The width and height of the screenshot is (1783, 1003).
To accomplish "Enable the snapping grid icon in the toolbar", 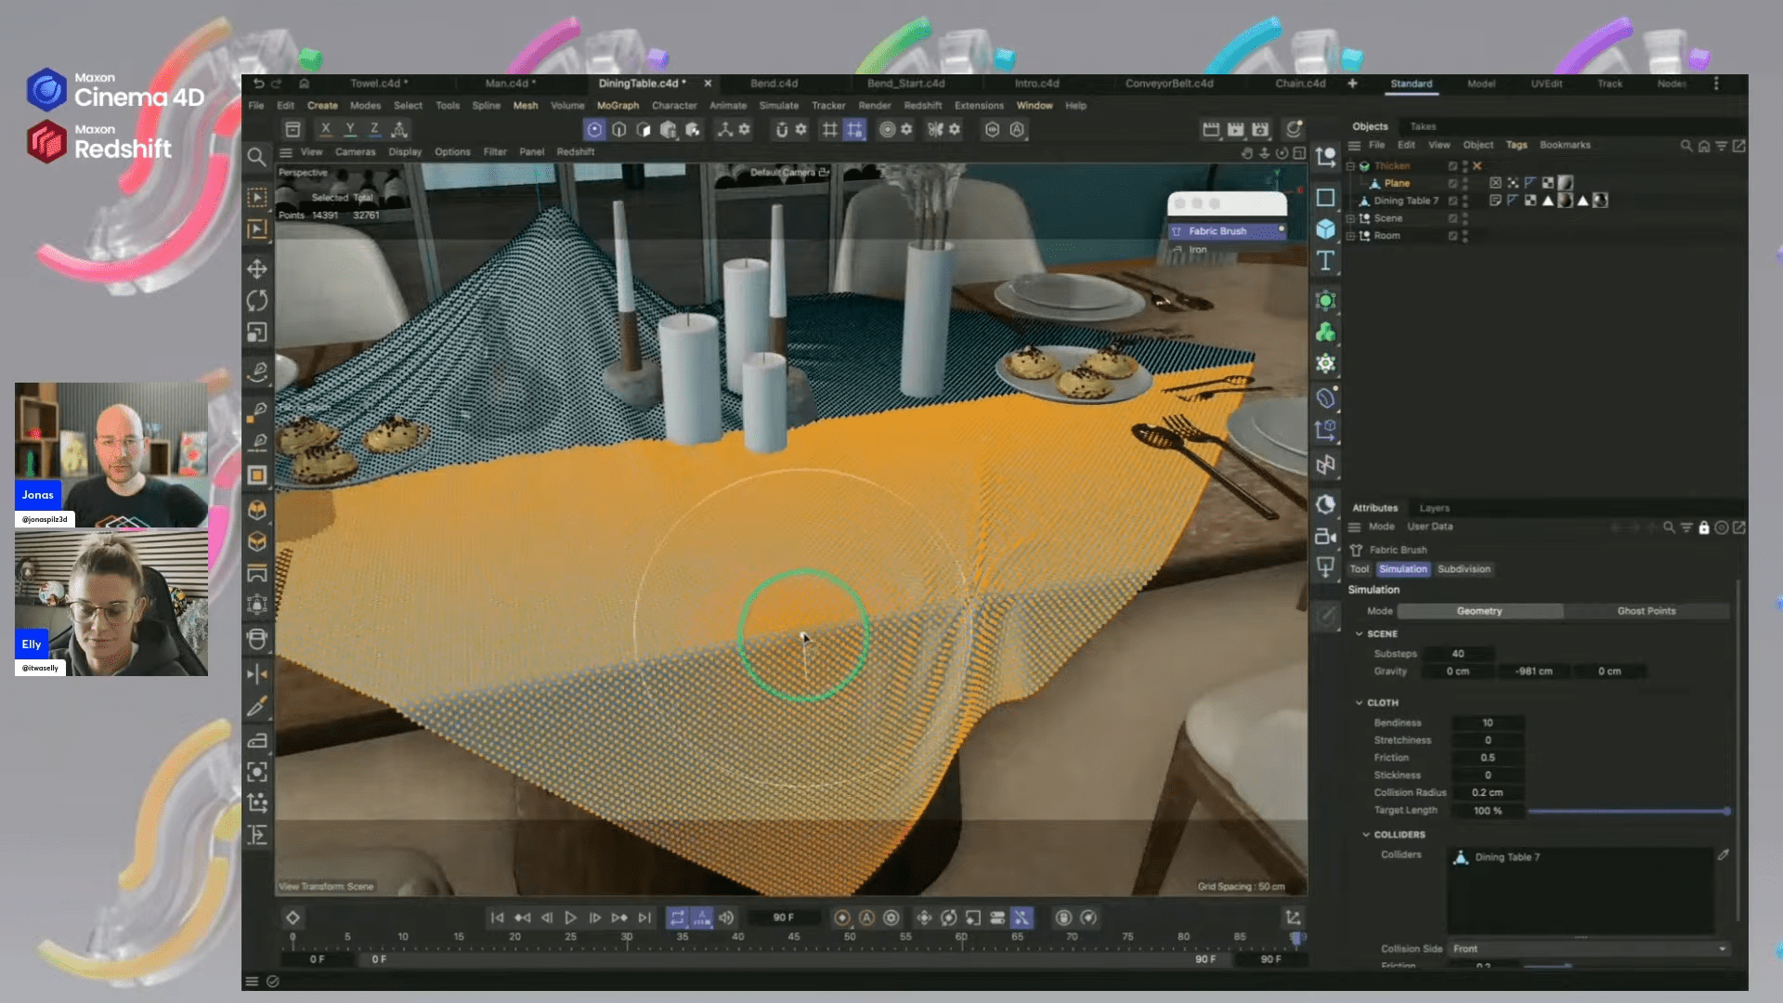I will click(829, 130).
